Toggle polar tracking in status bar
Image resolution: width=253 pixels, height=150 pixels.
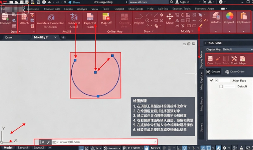tap(185, 148)
